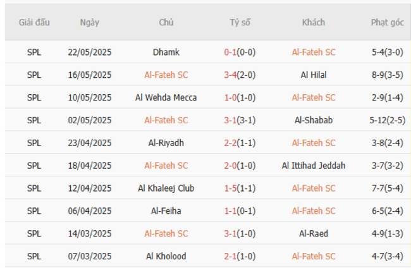Click the Al-Raed team name
This screenshot has width=411, height=270.
tap(314, 233)
